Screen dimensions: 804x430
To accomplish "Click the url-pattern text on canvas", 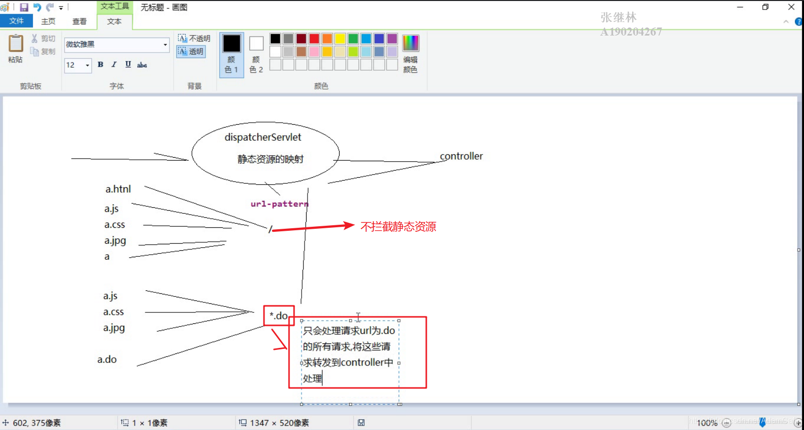I will click(x=280, y=204).
